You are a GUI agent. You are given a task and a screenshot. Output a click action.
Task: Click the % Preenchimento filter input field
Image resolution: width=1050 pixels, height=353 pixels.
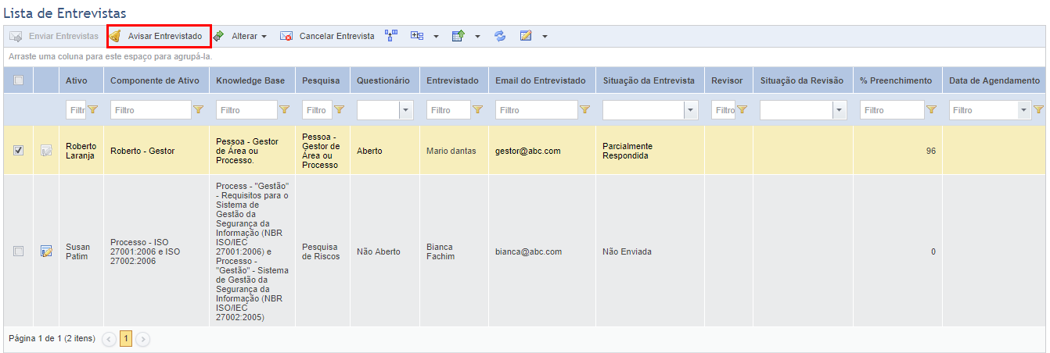click(892, 110)
